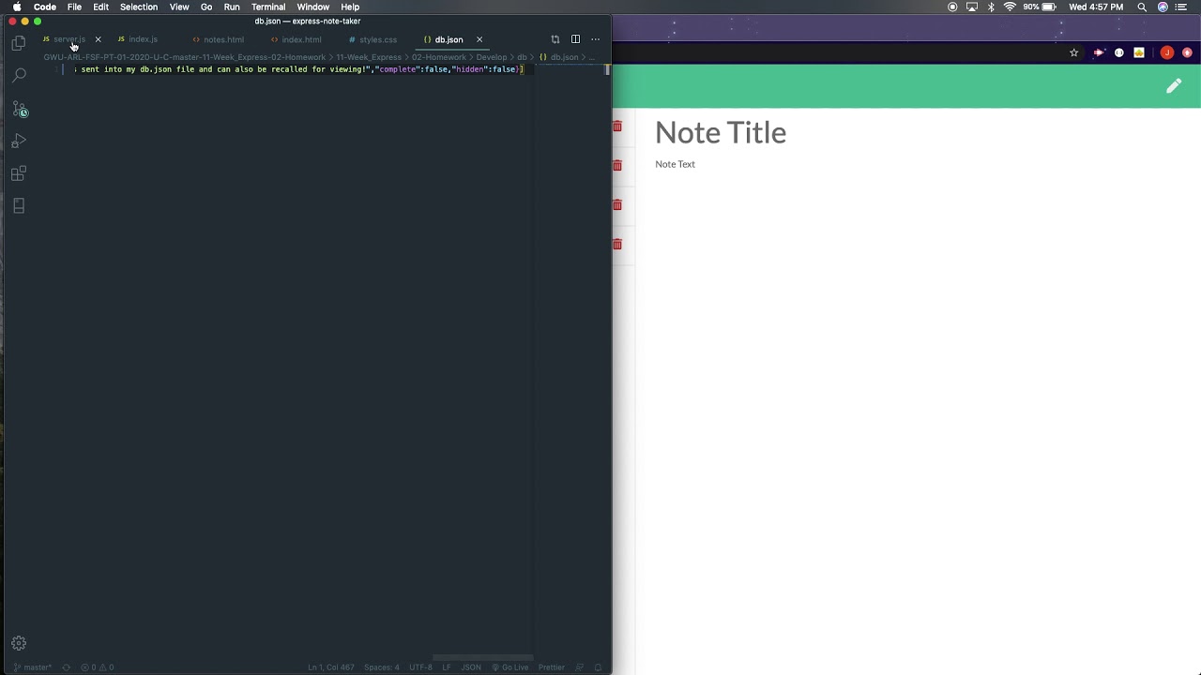This screenshot has width=1201, height=675.
Task: Bookmark the page with the star icon
Action: [x=1074, y=53]
